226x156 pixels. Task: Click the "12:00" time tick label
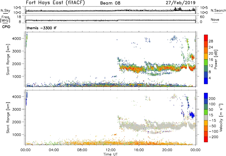point(110,150)
